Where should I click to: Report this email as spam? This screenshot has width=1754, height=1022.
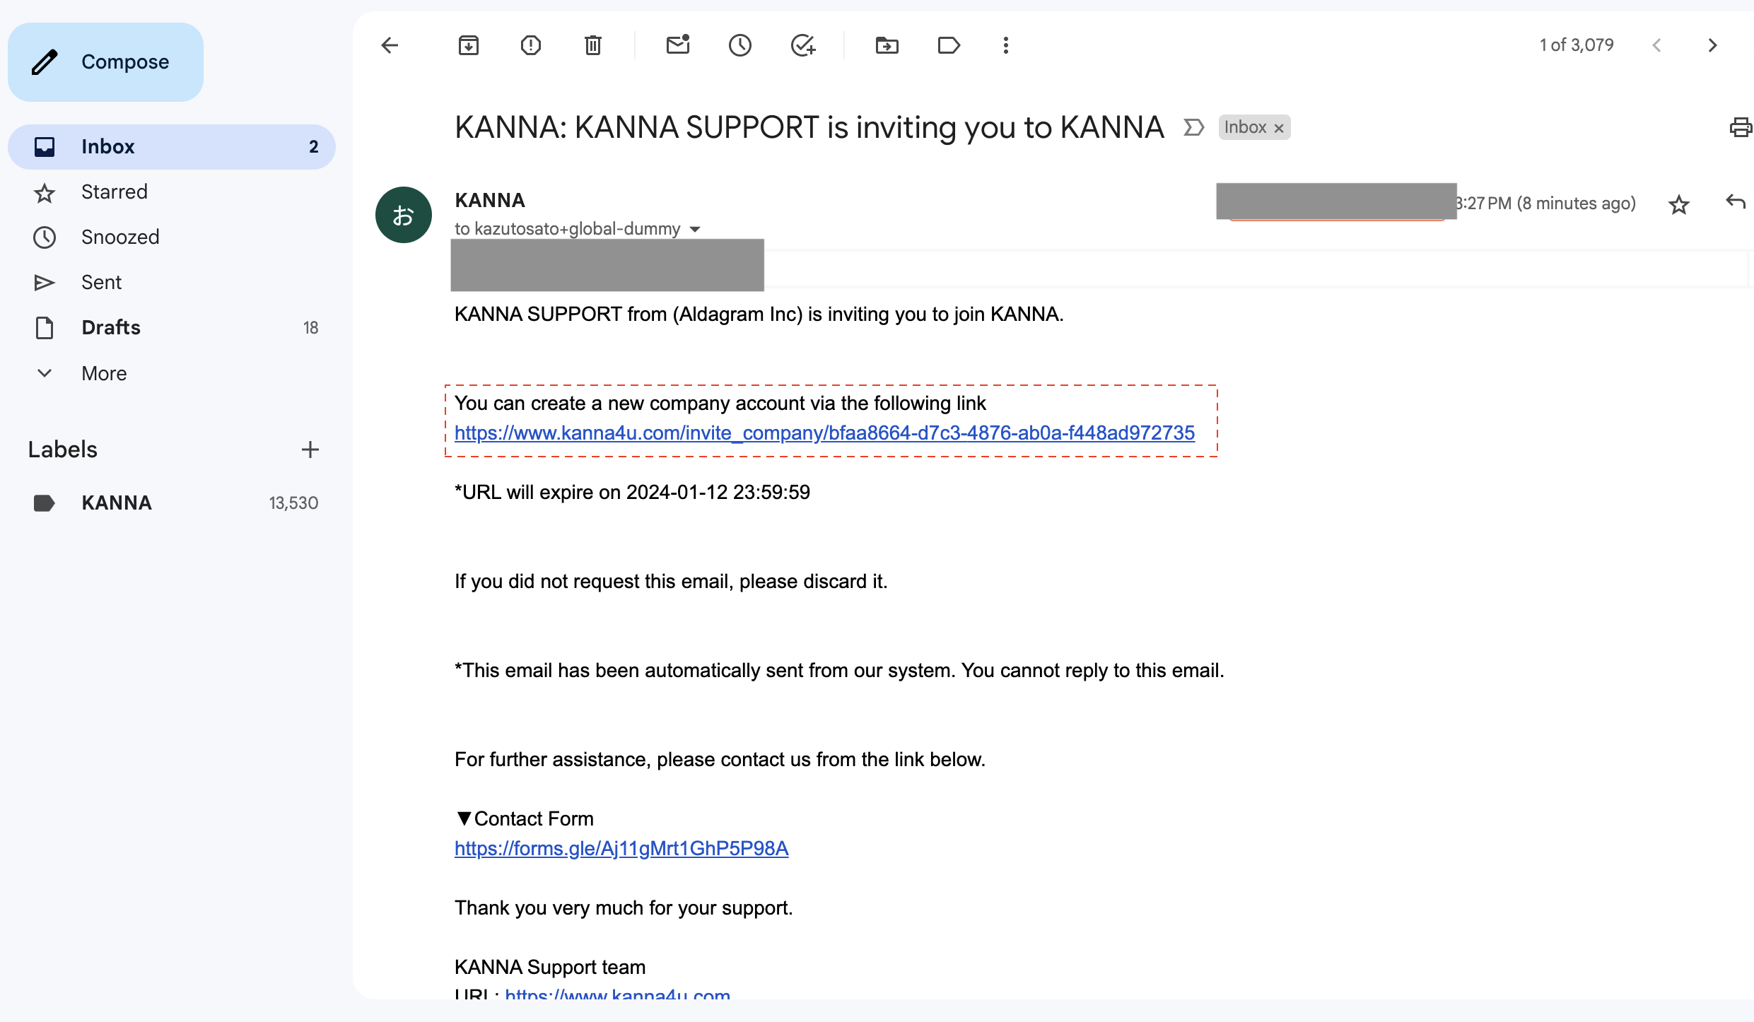coord(530,45)
